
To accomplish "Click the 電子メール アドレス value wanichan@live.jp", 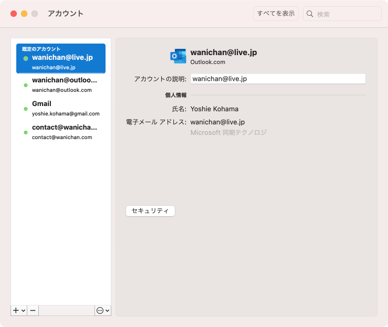I will click(x=217, y=122).
